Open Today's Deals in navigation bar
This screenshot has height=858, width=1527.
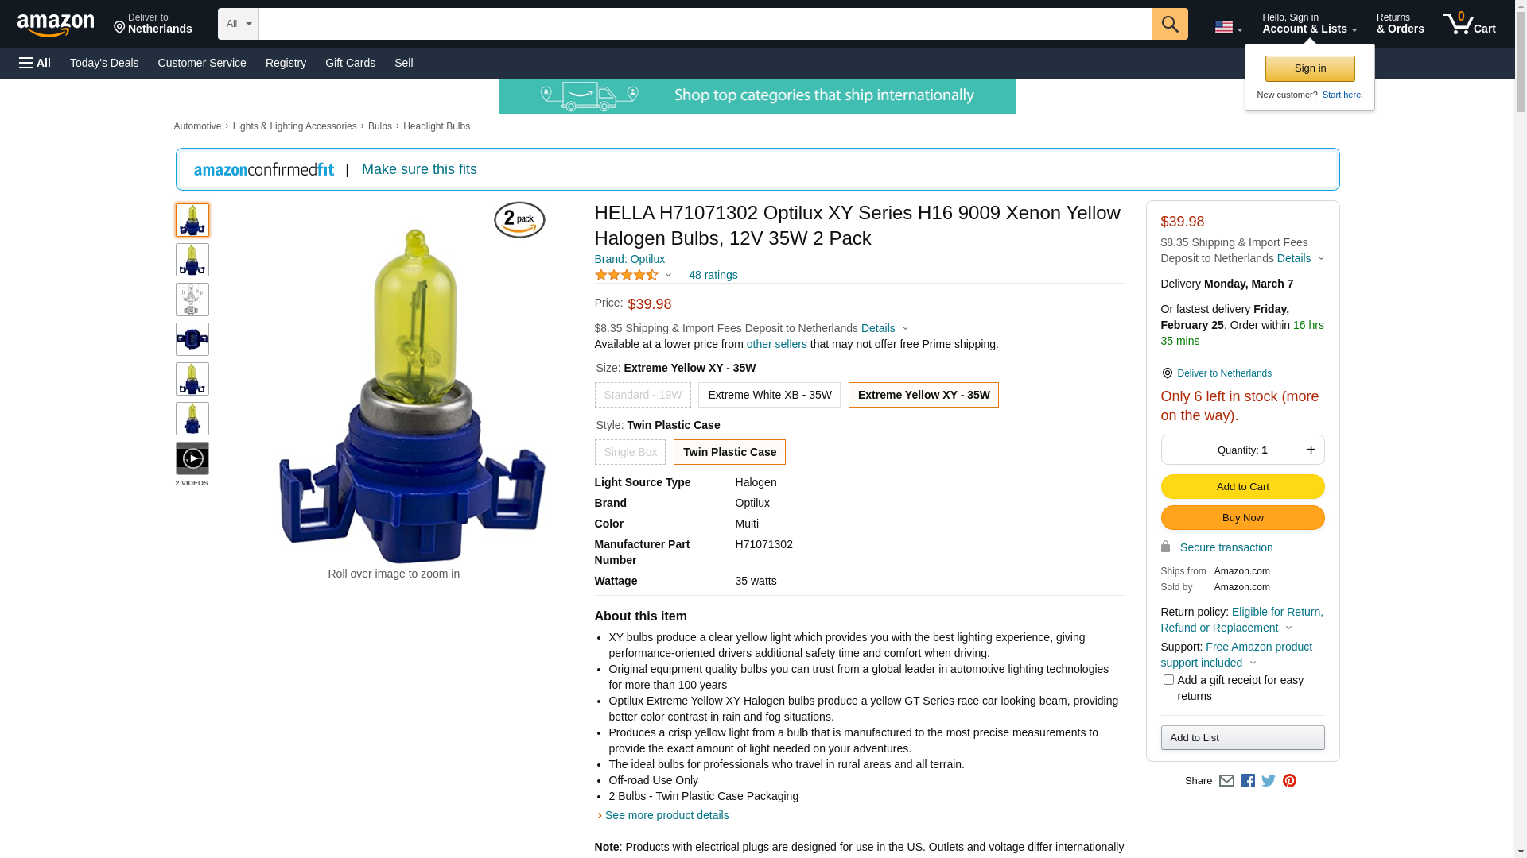pyautogui.click(x=104, y=63)
